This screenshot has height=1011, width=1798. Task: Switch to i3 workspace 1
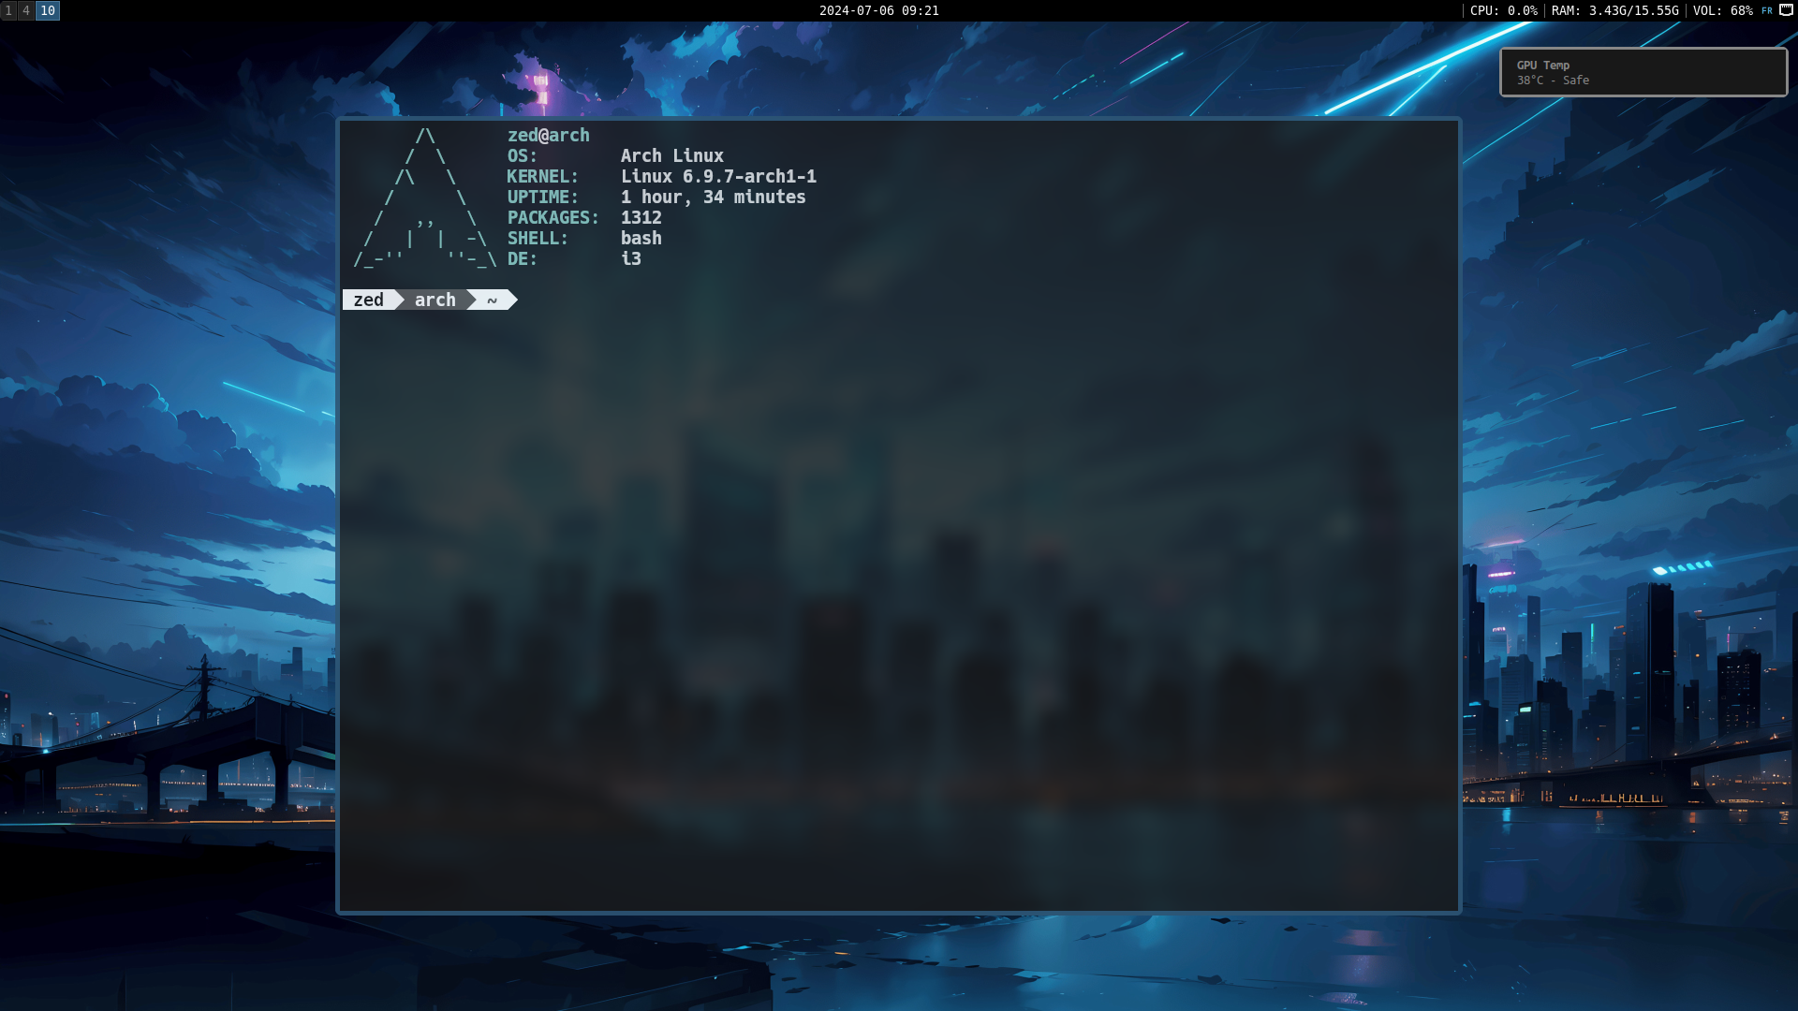point(8,10)
